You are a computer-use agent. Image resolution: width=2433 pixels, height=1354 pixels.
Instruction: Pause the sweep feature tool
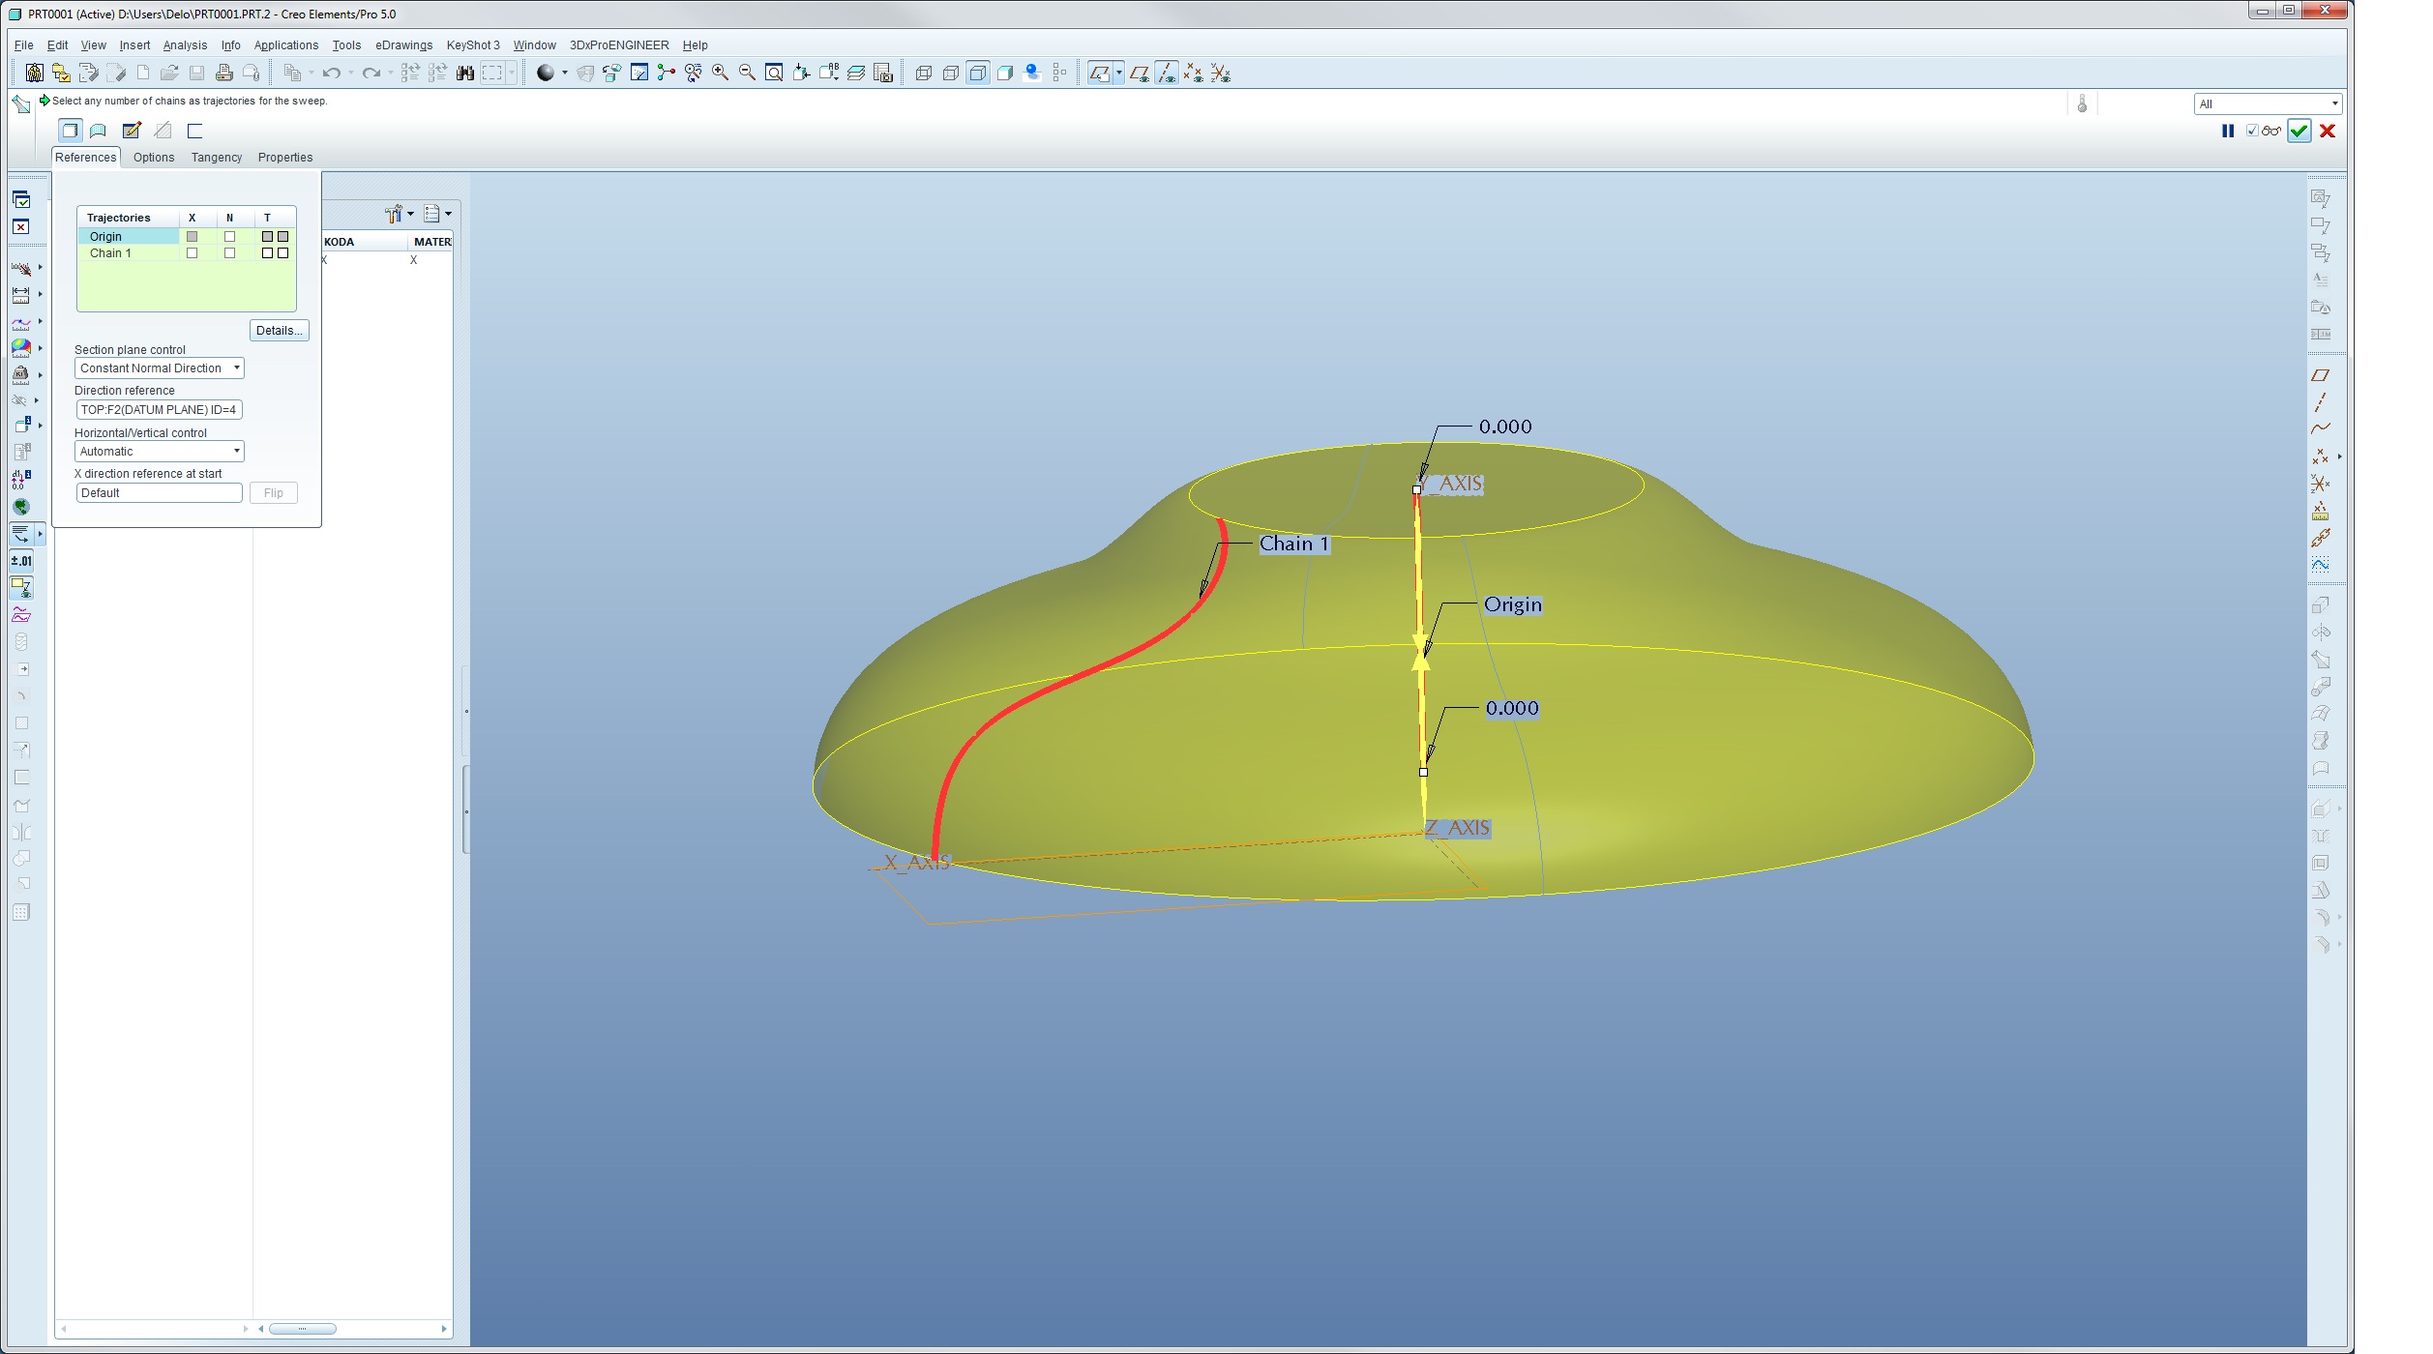click(x=2228, y=132)
